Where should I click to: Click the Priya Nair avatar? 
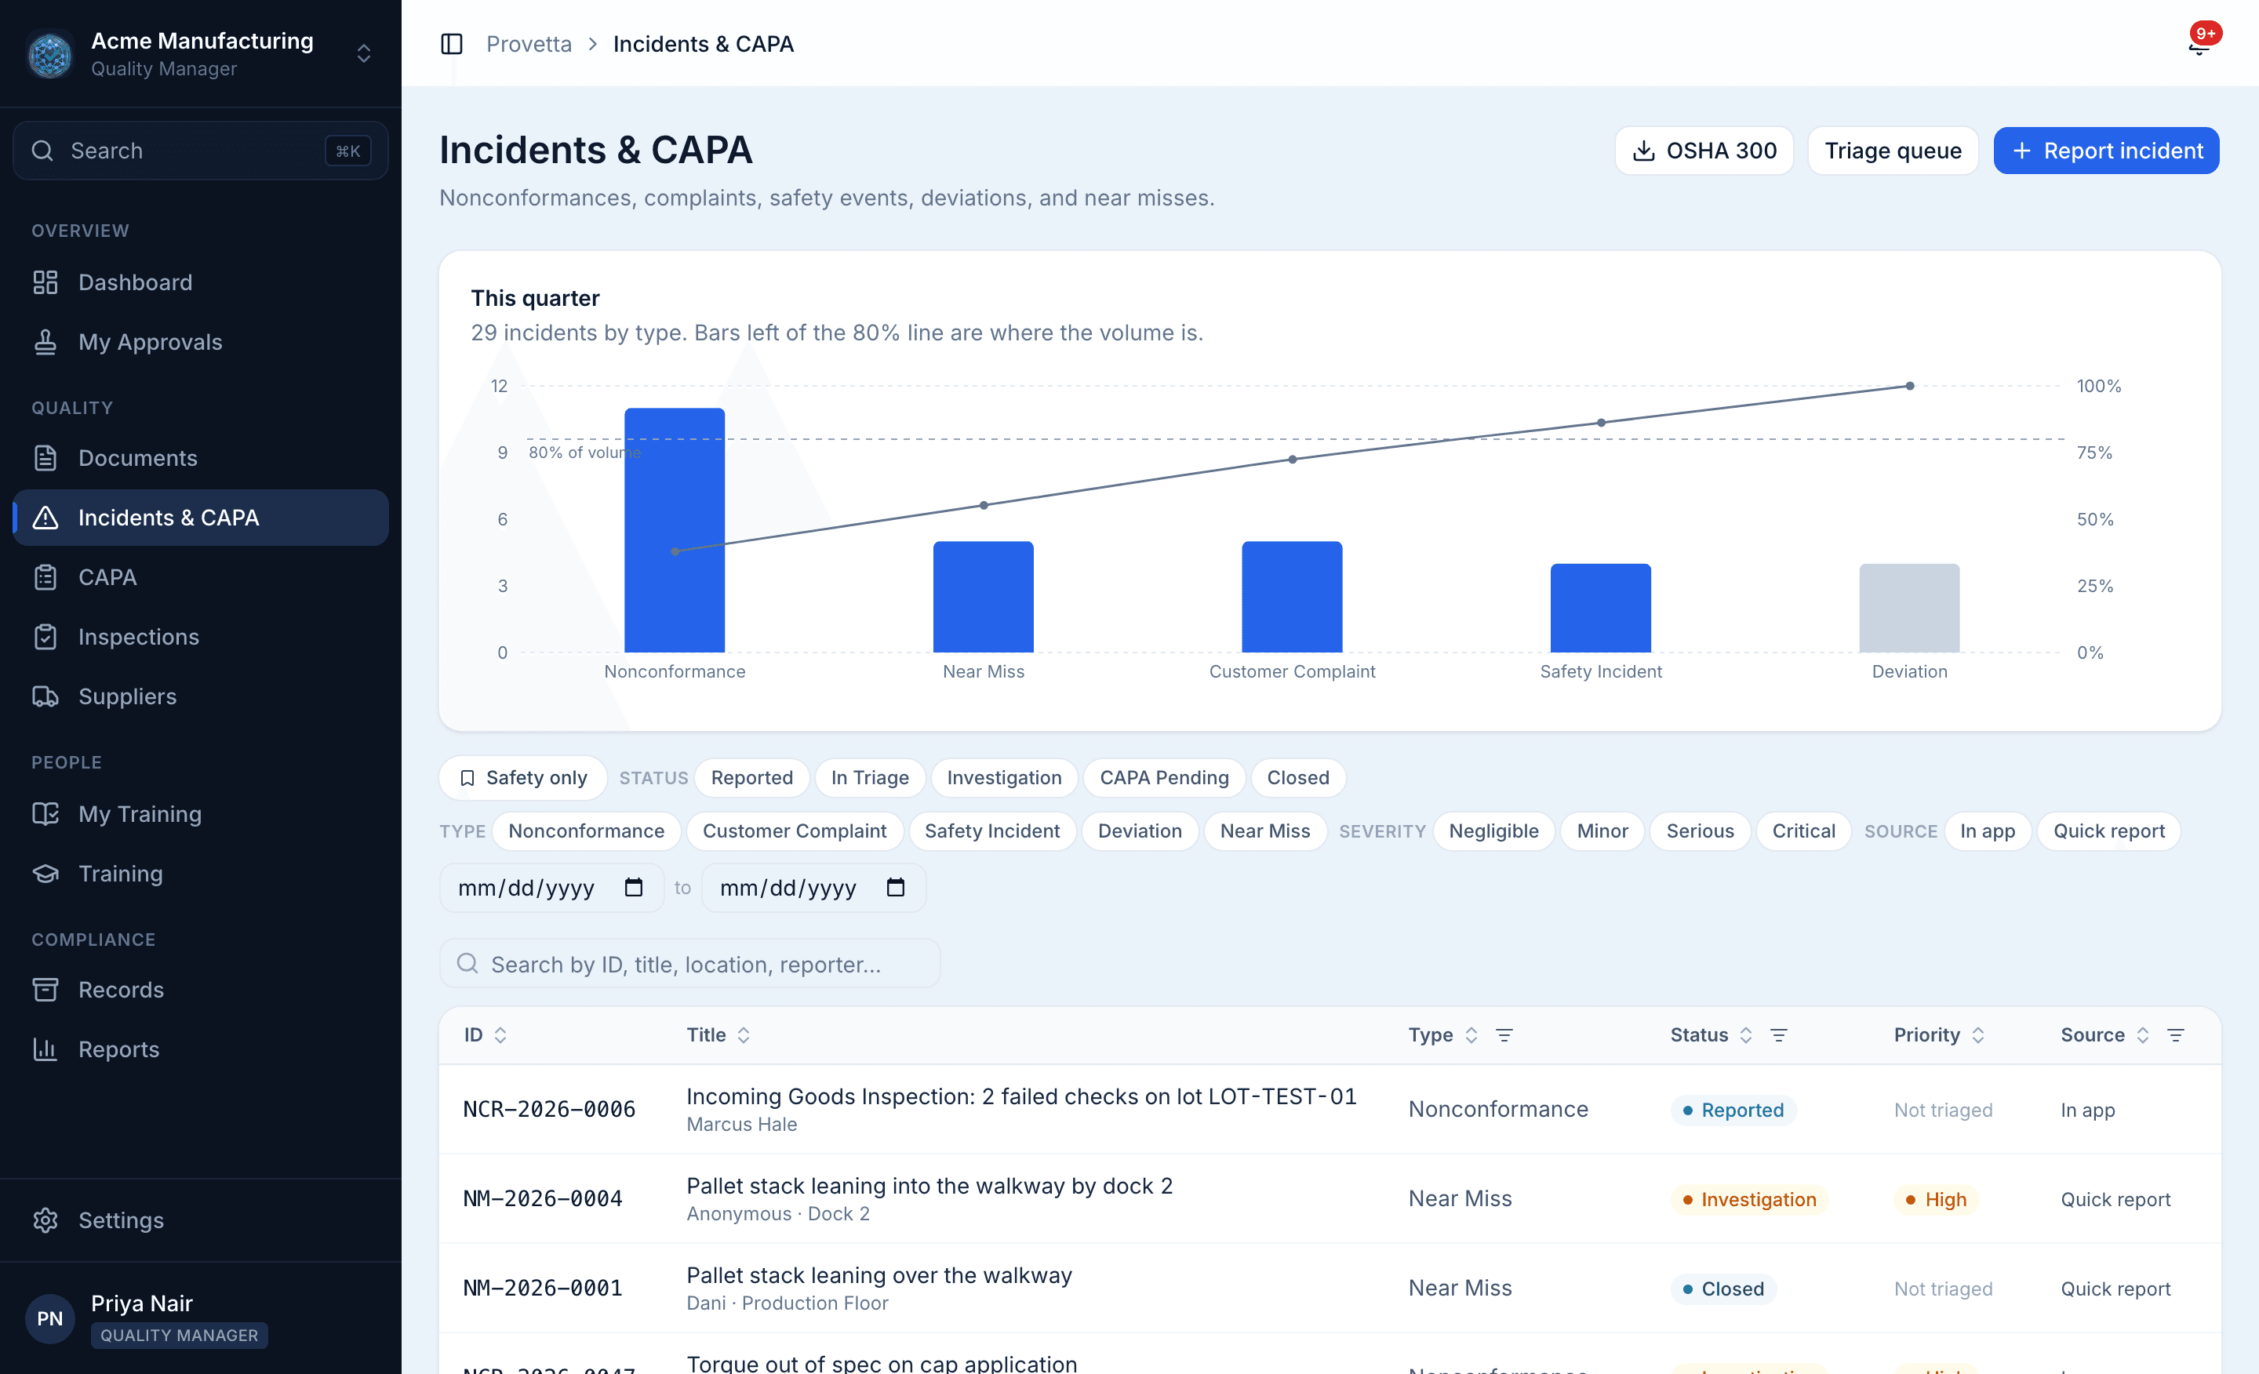click(50, 1318)
